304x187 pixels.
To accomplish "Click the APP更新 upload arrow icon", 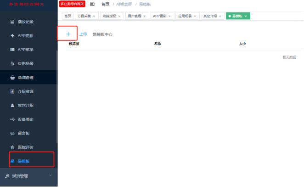I will 12,36.
